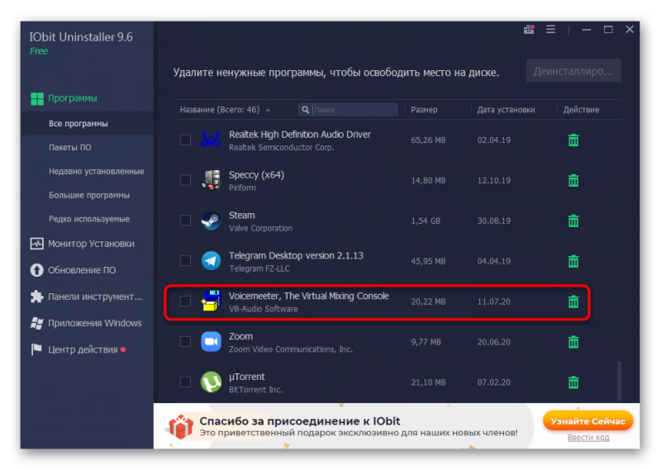Uninstall Telegram Desktop using trash icon
The width and height of the screenshot is (661, 470).
[573, 261]
